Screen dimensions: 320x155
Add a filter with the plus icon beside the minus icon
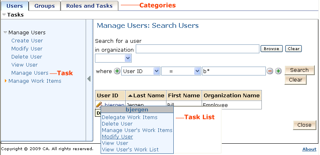pos(278,71)
